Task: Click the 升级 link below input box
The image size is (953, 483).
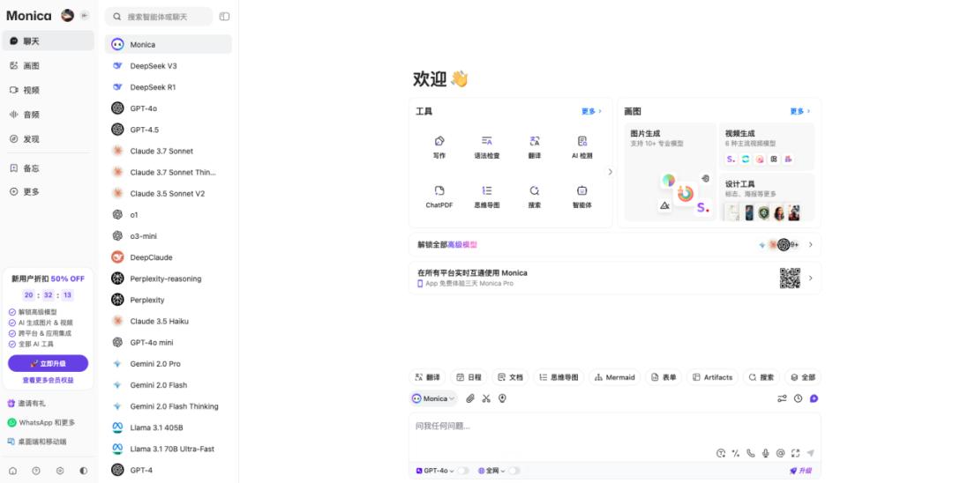Action: coord(800,471)
